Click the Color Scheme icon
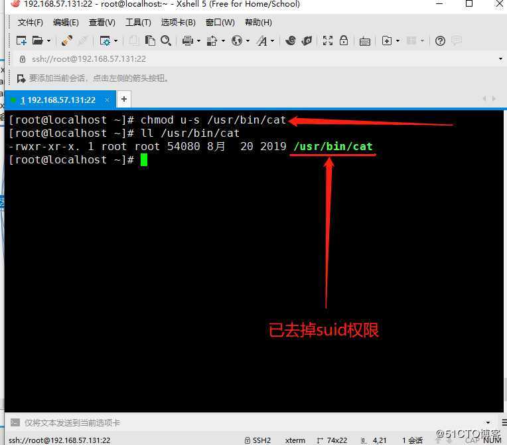Viewport: 507px width, 445px height. (212, 41)
